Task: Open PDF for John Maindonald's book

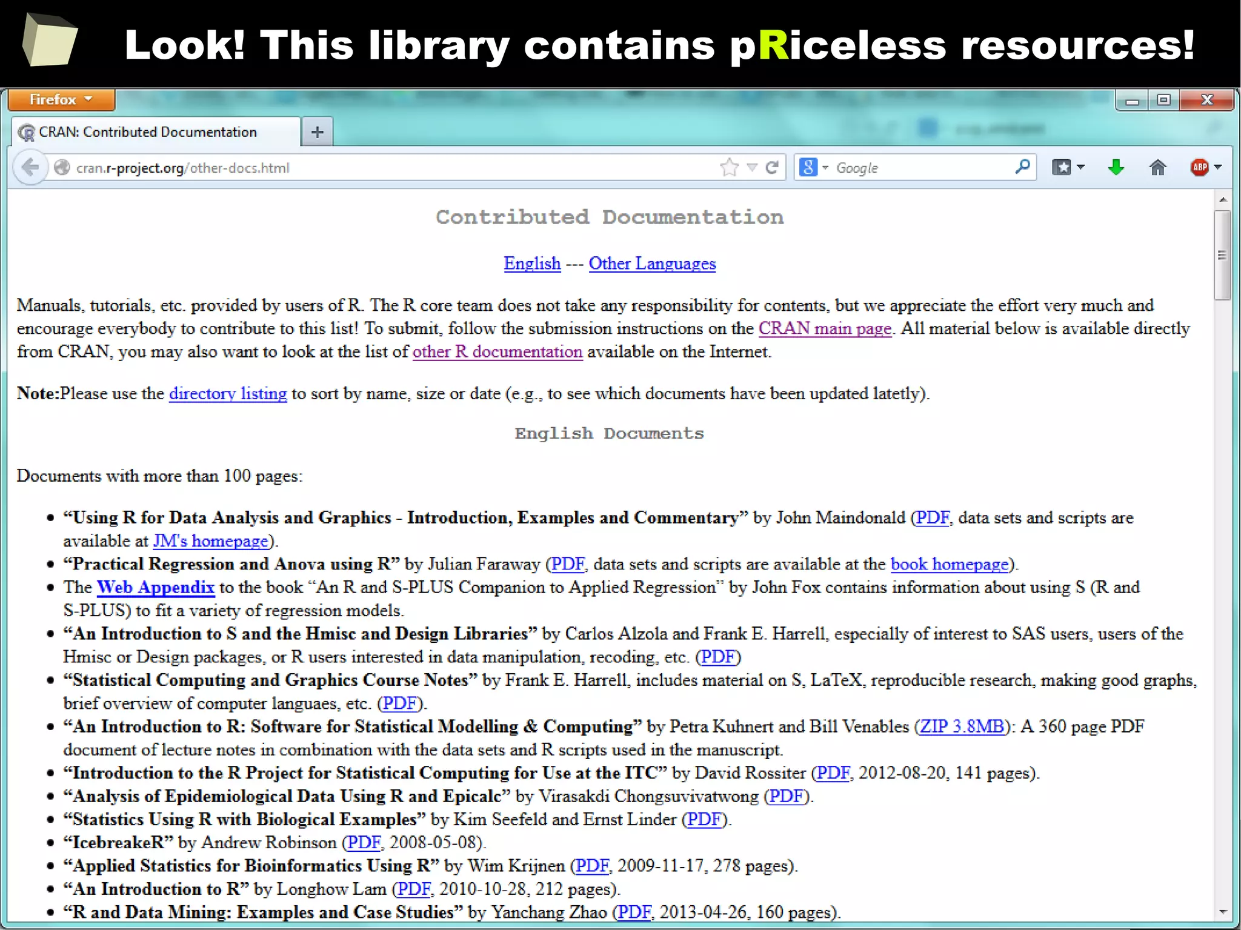Action: [x=933, y=517]
